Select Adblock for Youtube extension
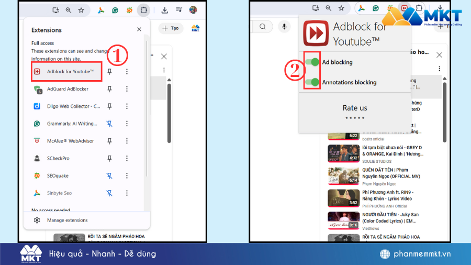The width and height of the screenshot is (471, 265). pyautogui.click(x=66, y=72)
